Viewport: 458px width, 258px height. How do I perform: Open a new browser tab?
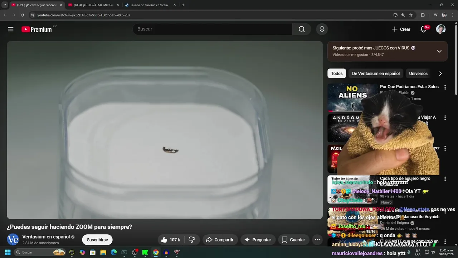pyautogui.click(x=183, y=5)
